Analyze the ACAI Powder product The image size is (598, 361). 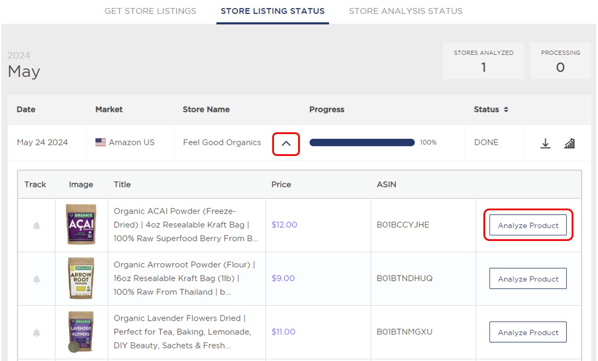click(x=528, y=225)
